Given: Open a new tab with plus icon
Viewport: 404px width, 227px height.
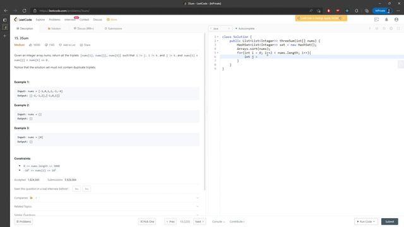Looking at the screenshot, I should [4, 36].
